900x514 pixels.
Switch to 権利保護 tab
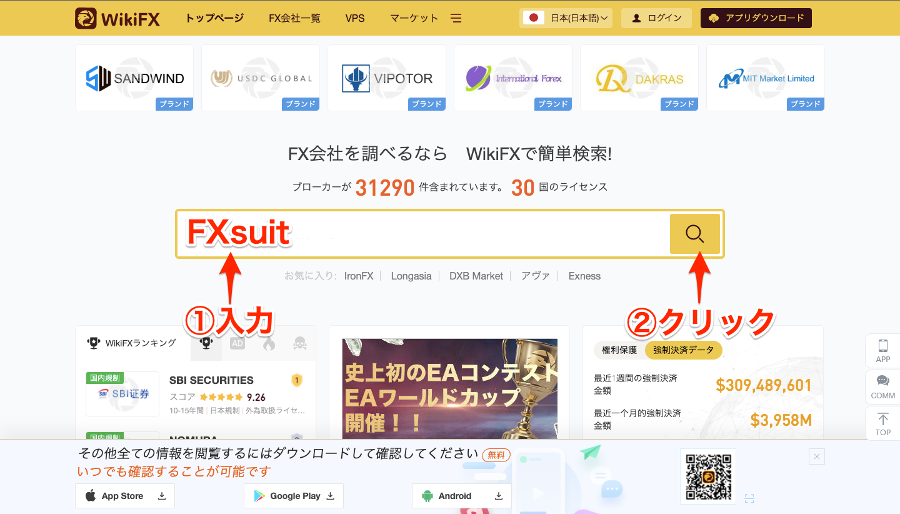coord(619,350)
